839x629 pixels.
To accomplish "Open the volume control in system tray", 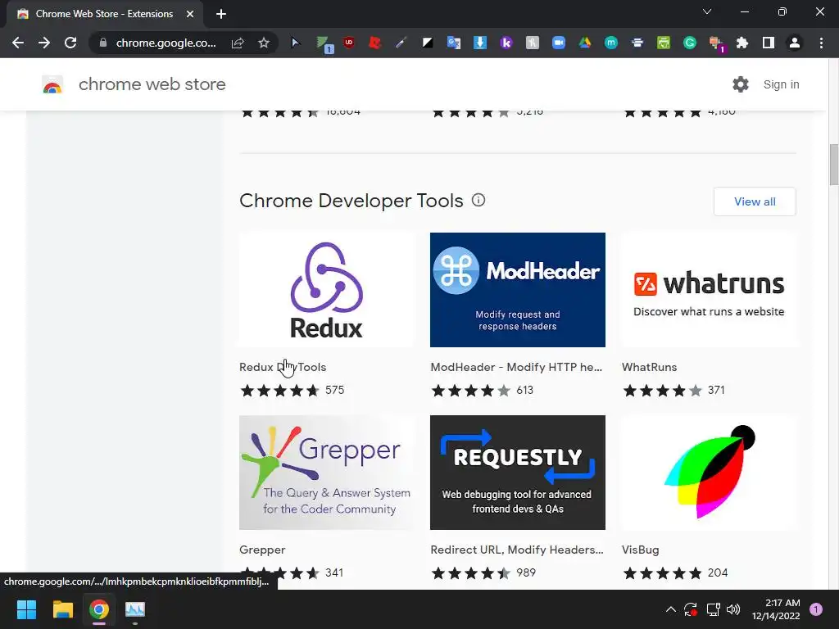I will pos(733,609).
